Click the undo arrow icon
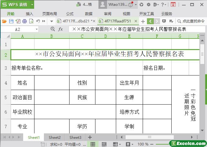The height and width of the screenshot is (147, 207). tap(38, 21)
